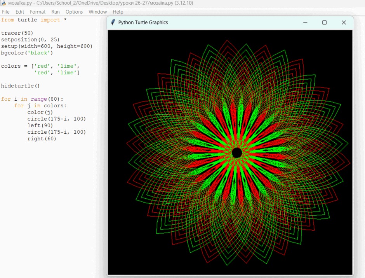Click the feather icon in Turtle Graphics window

point(113,23)
